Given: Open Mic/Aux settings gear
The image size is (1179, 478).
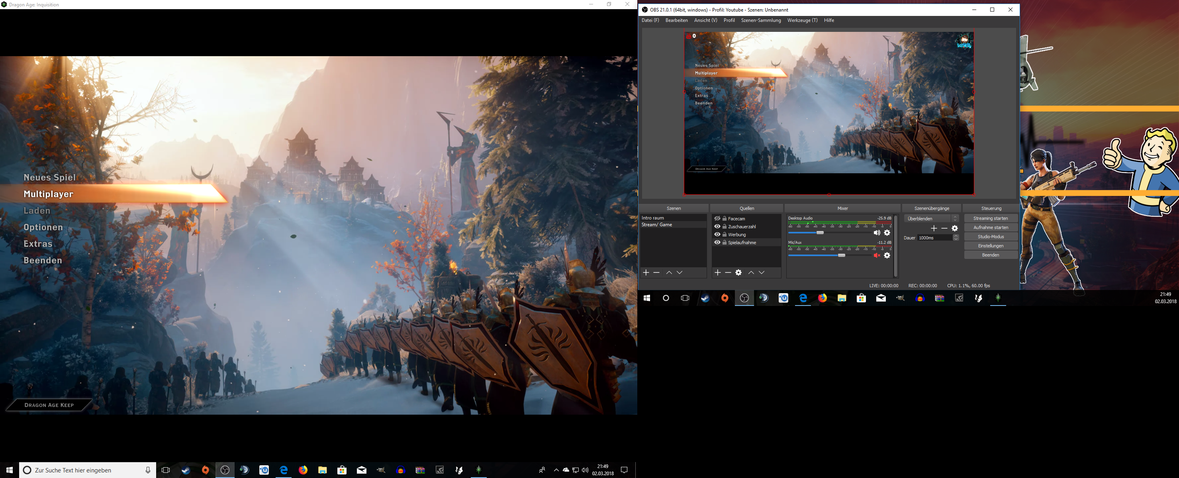Looking at the screenshot, I should click(x=887, y=255).
